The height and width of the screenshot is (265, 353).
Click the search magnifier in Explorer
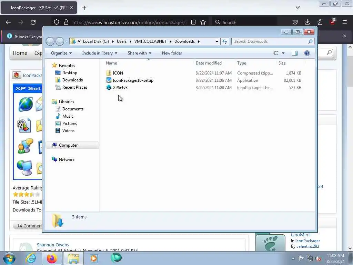pyautogui.click(x=311, y=41)
